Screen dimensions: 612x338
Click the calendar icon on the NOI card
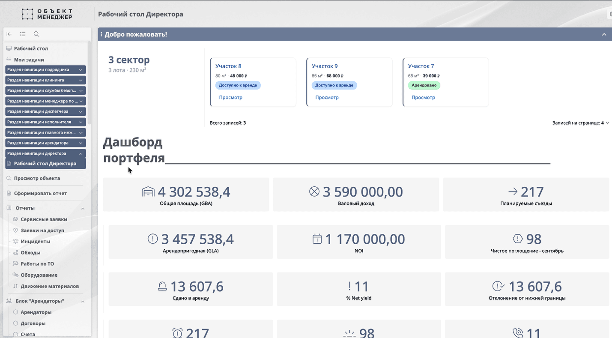click(x=317, y=239)
